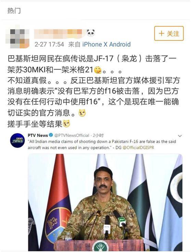Expand the tweet options chevron
Viewport: 191px width, 252px height.
click(180, 136)
